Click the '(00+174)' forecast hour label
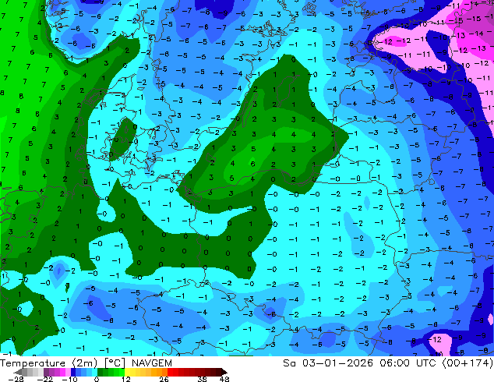 tap(468, 363)
